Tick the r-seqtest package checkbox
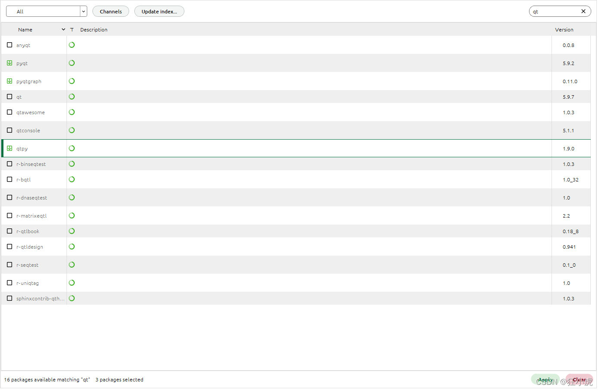This screenshot has width=599, height=390. (10, 265)
